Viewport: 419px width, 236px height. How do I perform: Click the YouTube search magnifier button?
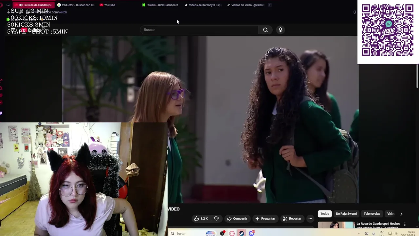(265, 30)
